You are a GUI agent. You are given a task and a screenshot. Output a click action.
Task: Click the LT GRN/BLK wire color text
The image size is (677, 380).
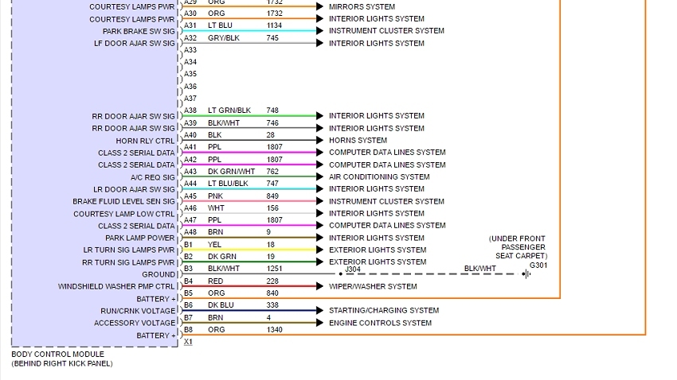(x=229, y=111)
